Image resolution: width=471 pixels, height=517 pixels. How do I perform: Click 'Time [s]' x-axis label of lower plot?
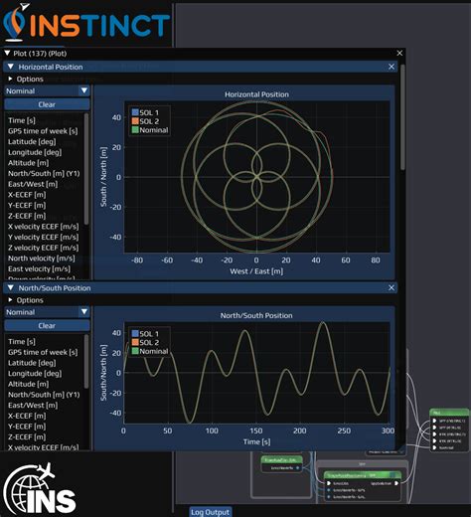tap(256, 441)
